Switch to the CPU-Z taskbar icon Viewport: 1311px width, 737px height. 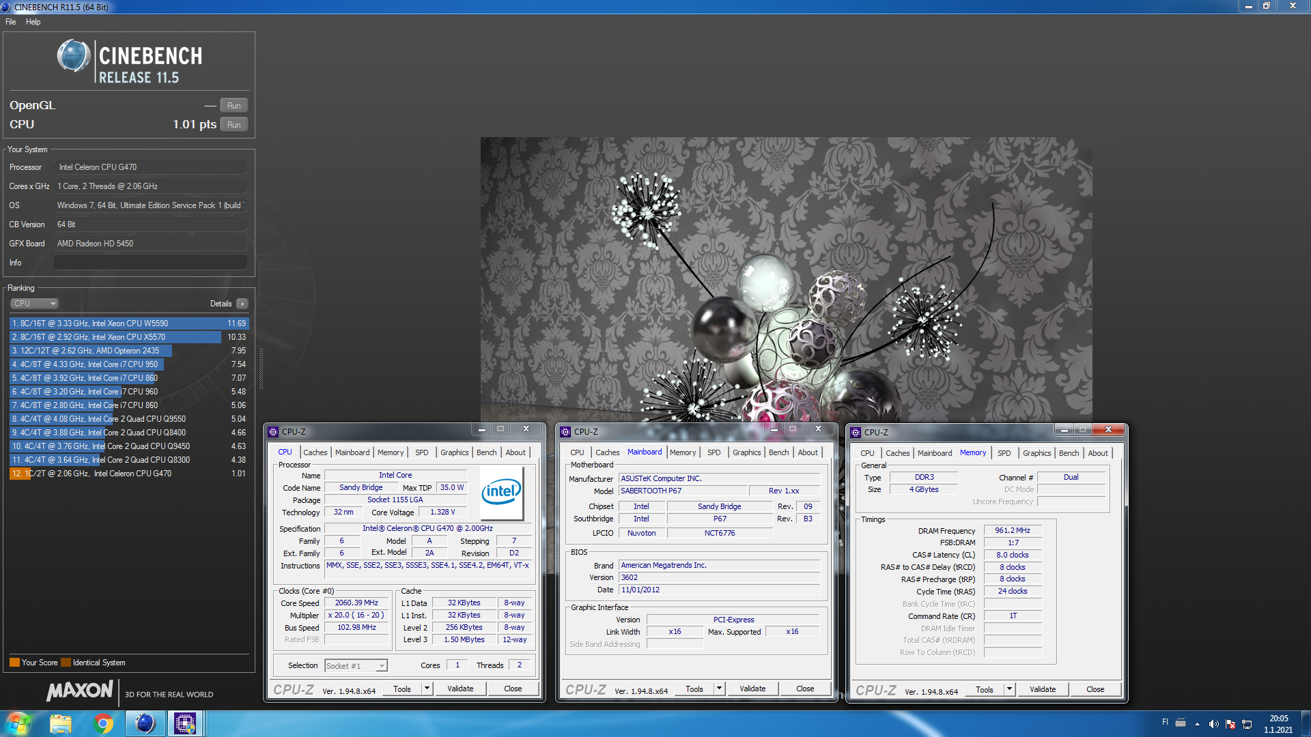185,723
